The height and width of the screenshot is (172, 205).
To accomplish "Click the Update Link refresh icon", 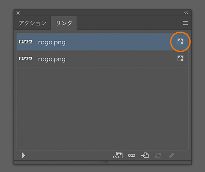I will (x=158, y=156).
